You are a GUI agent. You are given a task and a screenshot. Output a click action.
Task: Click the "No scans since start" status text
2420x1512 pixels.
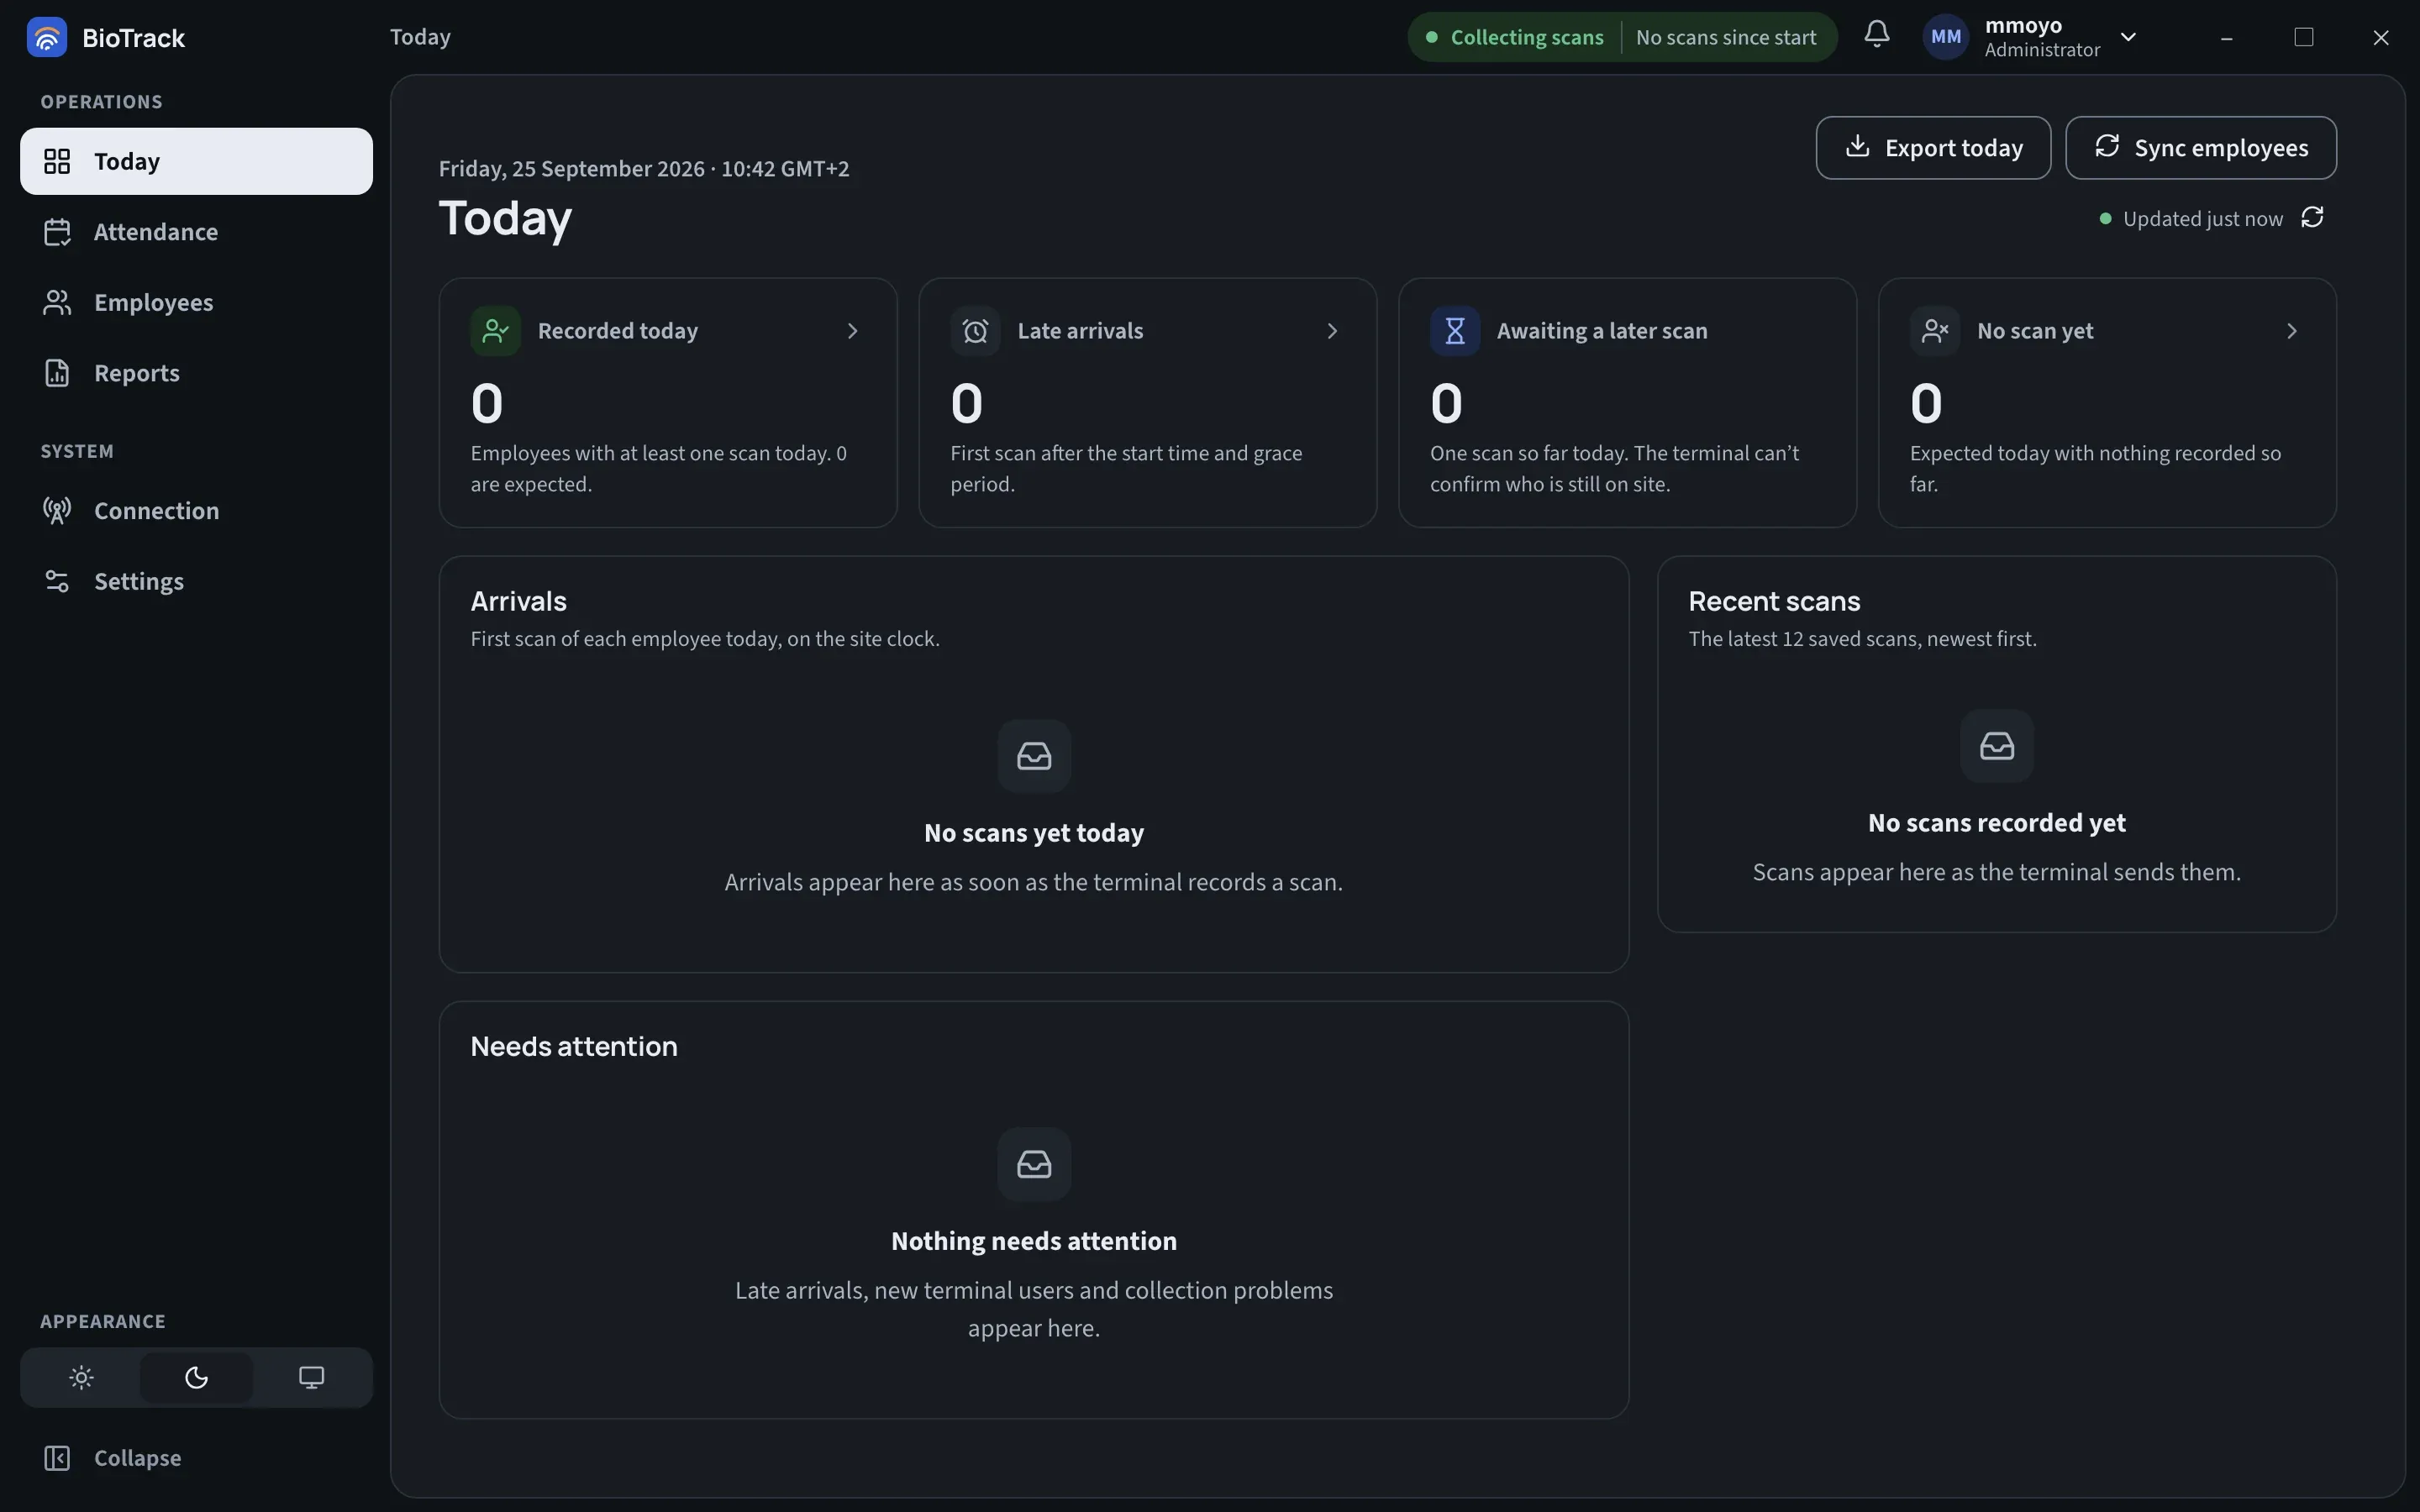click(1726, 37)
